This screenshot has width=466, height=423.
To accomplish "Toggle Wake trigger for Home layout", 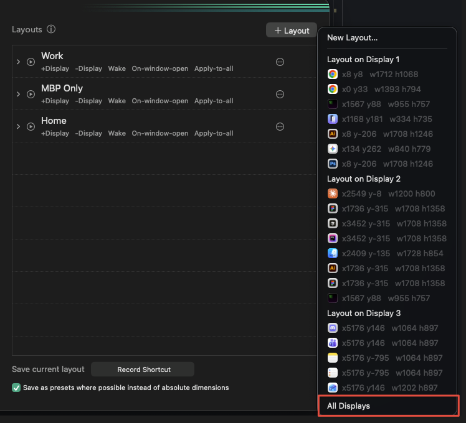I will coord(117,133).
